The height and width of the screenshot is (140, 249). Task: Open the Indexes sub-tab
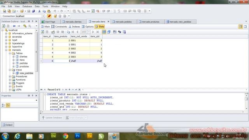74,27
